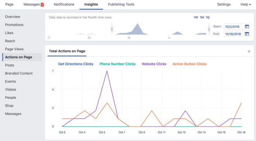Screen dimensions: 256x141
Task: Select the Total Actions on Page tab
Action: 67,51
